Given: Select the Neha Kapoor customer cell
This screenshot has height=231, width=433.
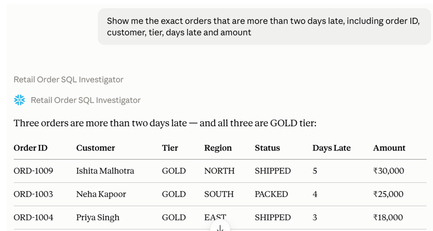Looking at the screenshot, I should (x=101, y=194).
